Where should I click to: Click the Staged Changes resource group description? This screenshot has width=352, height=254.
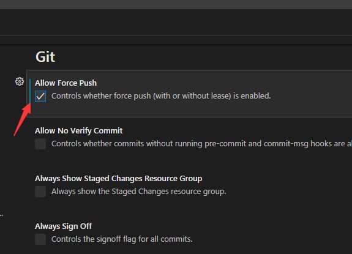tap(139, 192)
